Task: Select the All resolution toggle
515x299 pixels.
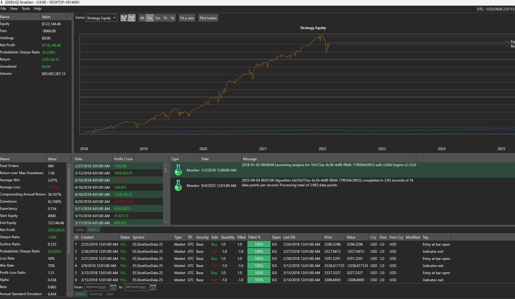Action: click(x=142, y=18)
